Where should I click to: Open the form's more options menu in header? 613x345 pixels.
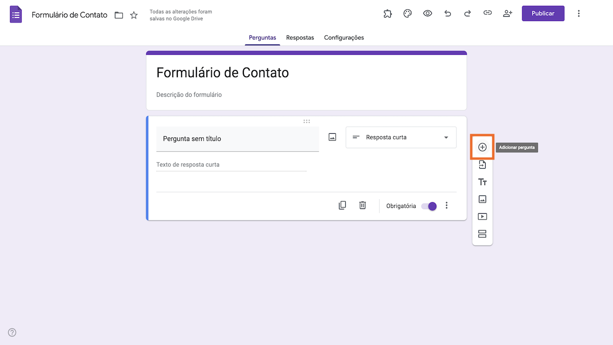tap(579, 14)
